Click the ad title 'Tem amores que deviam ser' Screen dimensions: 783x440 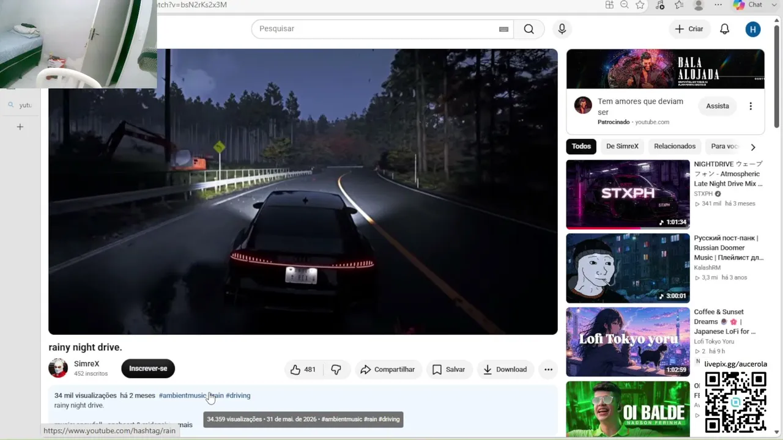[x=640, y=107]
